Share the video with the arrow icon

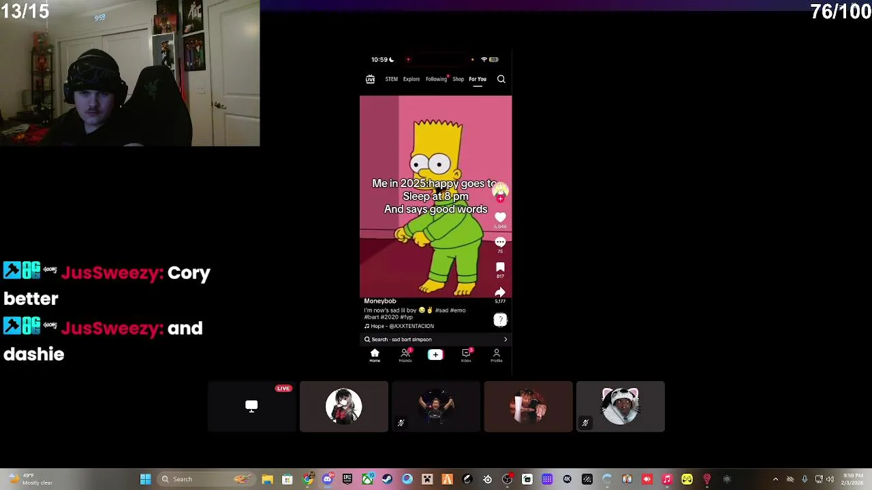(500, 293)
